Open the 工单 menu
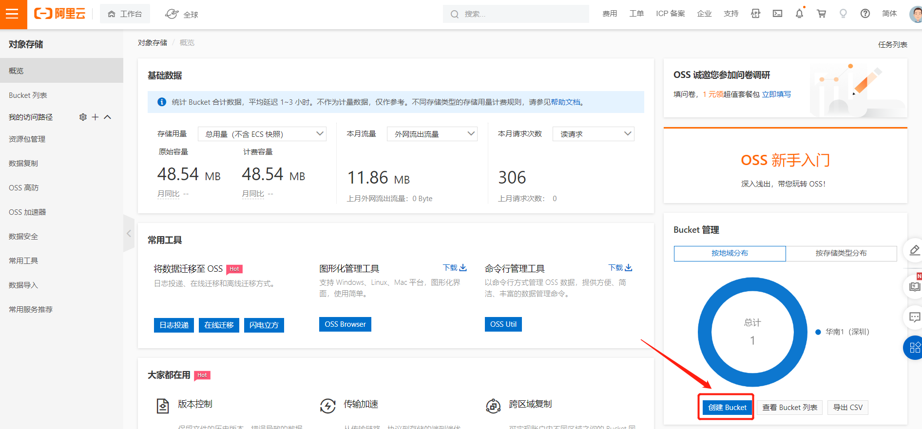Image resolution: width=922 pixels, height=429 pixels. point(636,14)
